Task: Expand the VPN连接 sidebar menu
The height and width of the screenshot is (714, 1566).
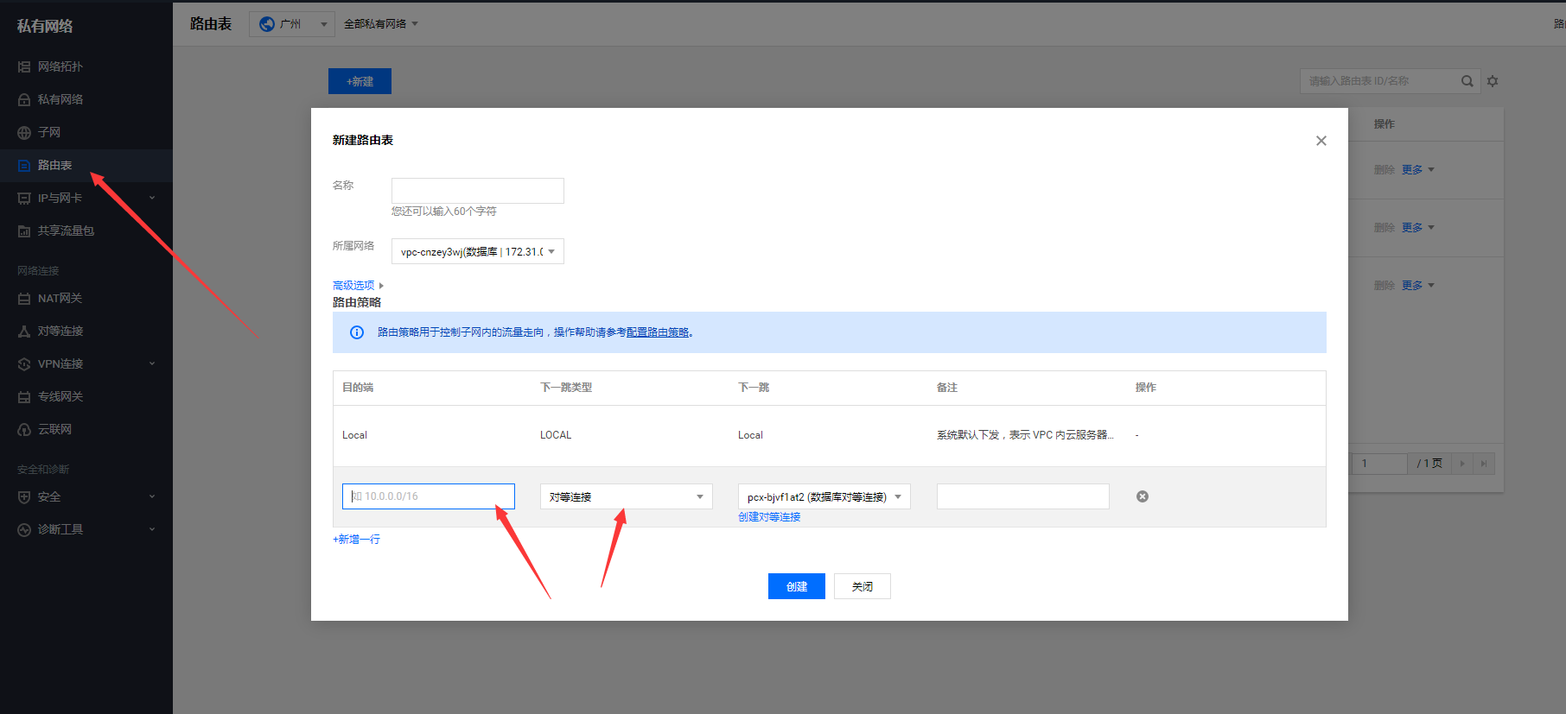Action: 86,363
